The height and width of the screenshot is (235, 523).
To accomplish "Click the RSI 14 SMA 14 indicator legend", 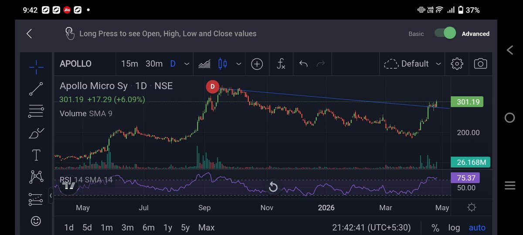I will click(x=86, y=179).
